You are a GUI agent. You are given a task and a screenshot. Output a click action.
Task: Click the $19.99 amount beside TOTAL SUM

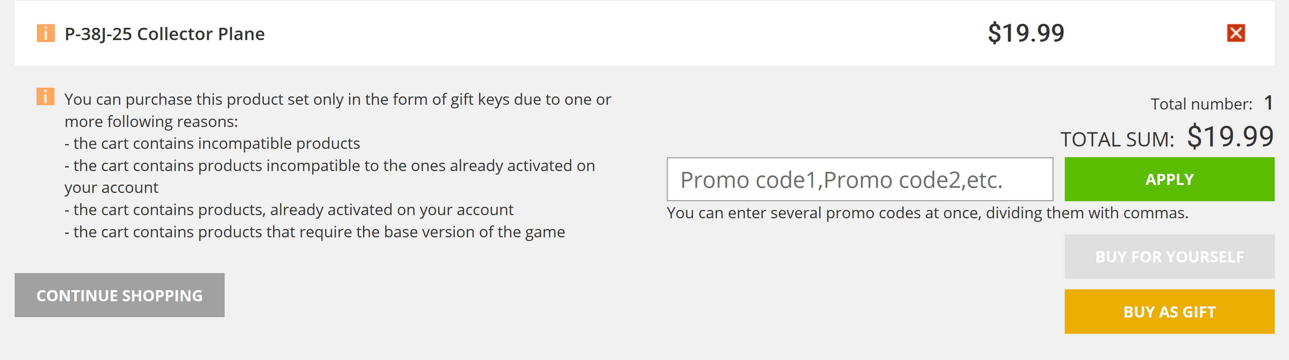tap(1230, 137)
